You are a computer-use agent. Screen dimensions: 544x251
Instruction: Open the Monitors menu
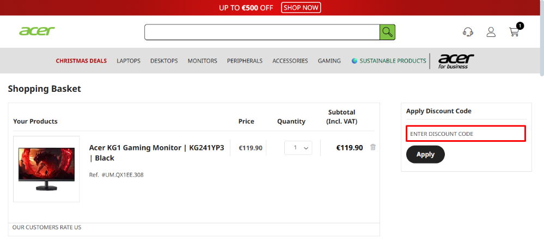[x=202, y=61]
